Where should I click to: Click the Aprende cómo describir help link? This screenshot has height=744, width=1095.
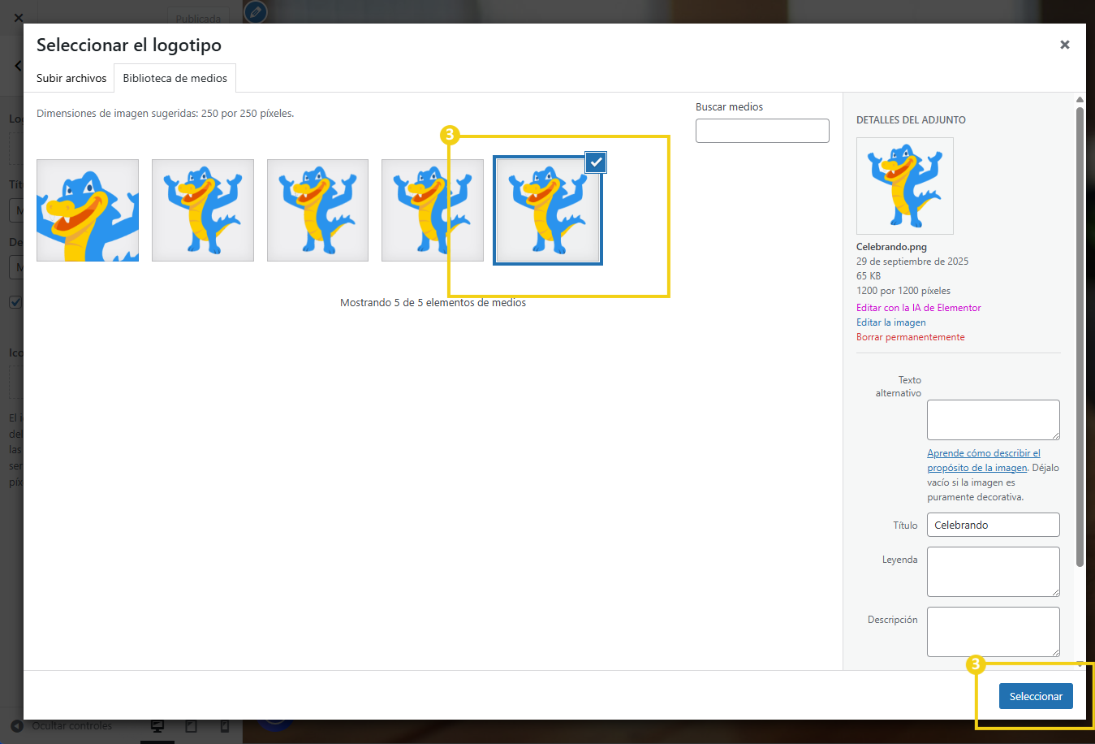[x=984, y=453]
